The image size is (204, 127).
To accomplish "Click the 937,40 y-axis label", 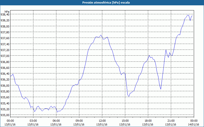I will tap(5, 44).
